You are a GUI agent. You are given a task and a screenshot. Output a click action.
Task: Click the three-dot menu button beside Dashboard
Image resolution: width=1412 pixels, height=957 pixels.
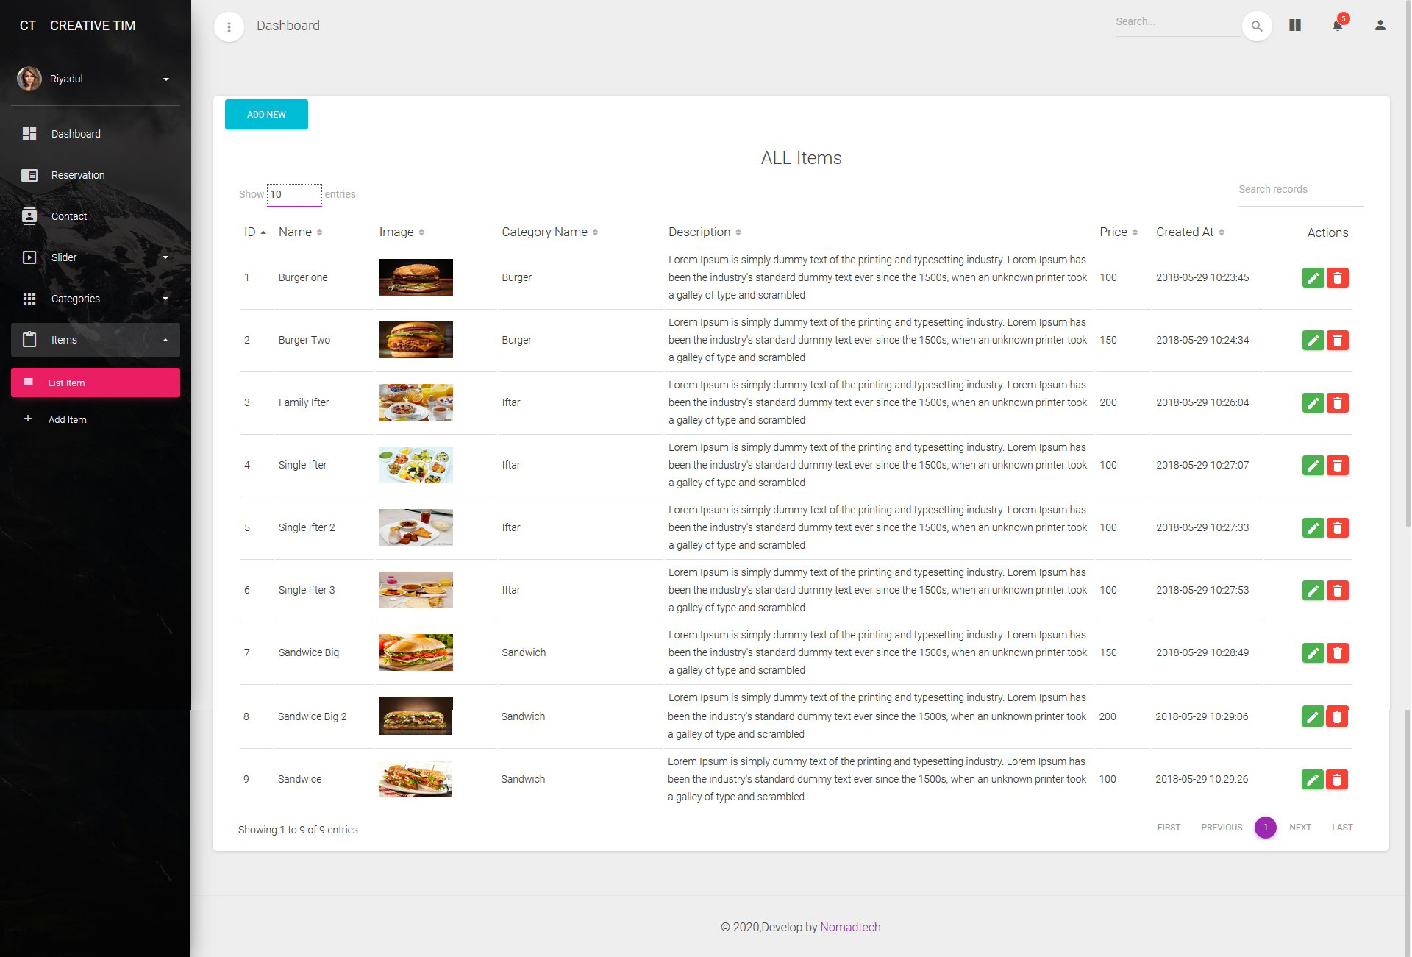coord(229,27)
